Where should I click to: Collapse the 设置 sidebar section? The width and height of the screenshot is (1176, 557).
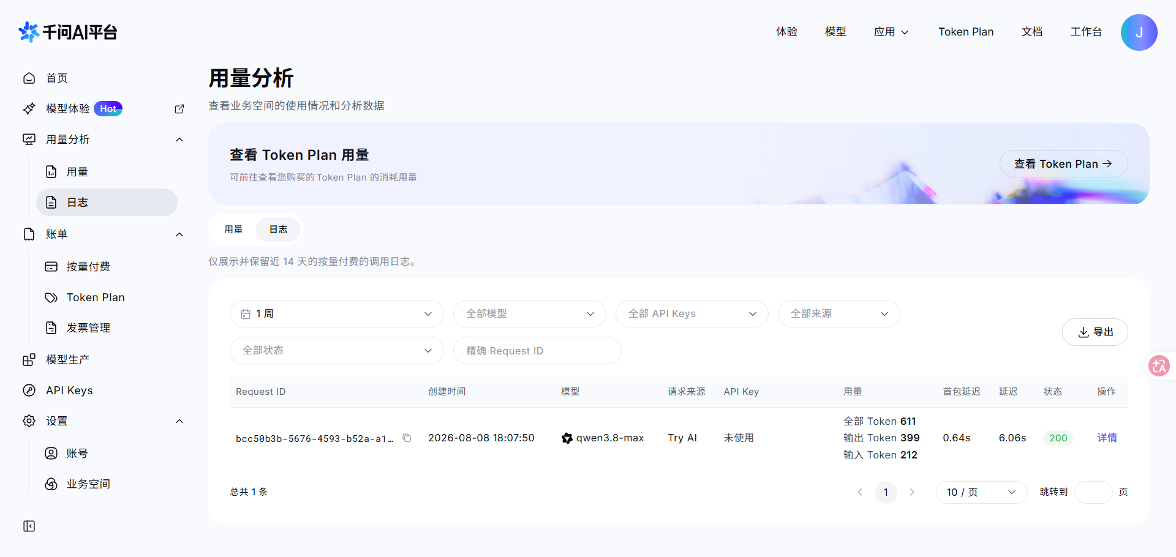pos(179,421)
